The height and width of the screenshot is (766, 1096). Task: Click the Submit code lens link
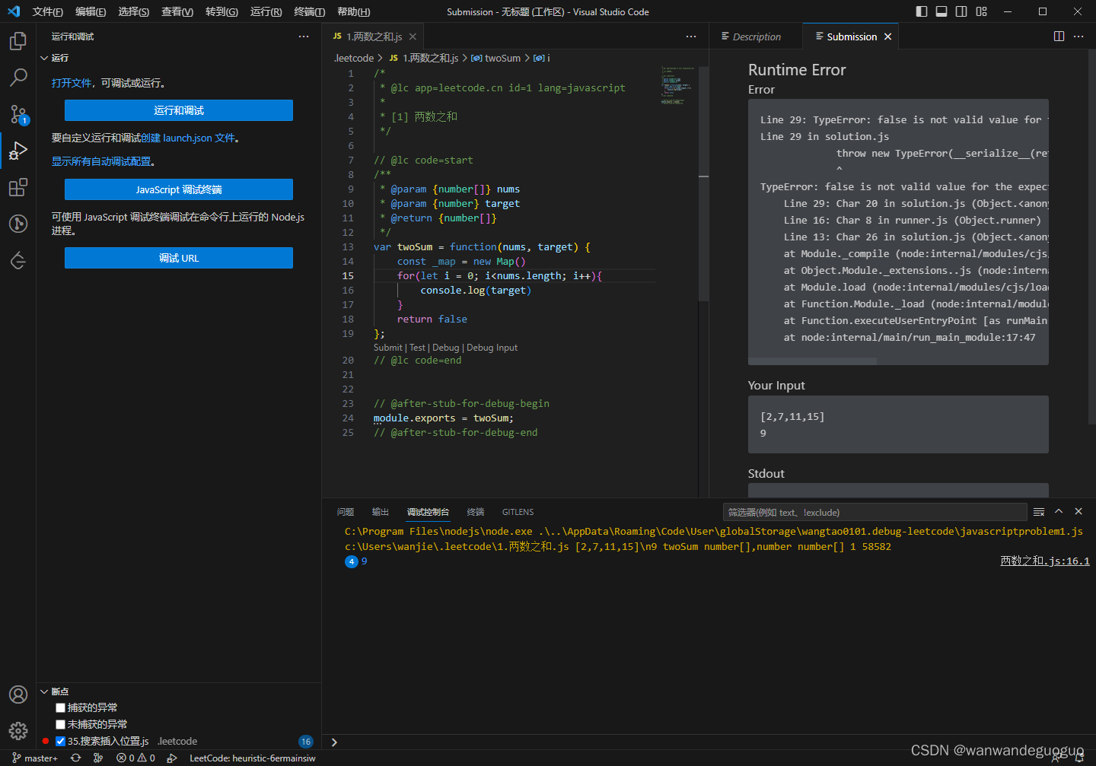click(387, 348)
